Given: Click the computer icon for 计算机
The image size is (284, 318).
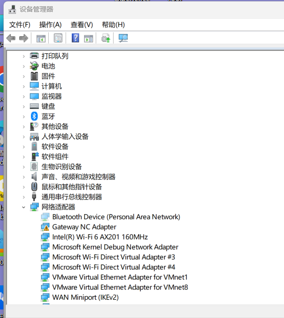Looking at the screenshot, I should pos(34,86).
